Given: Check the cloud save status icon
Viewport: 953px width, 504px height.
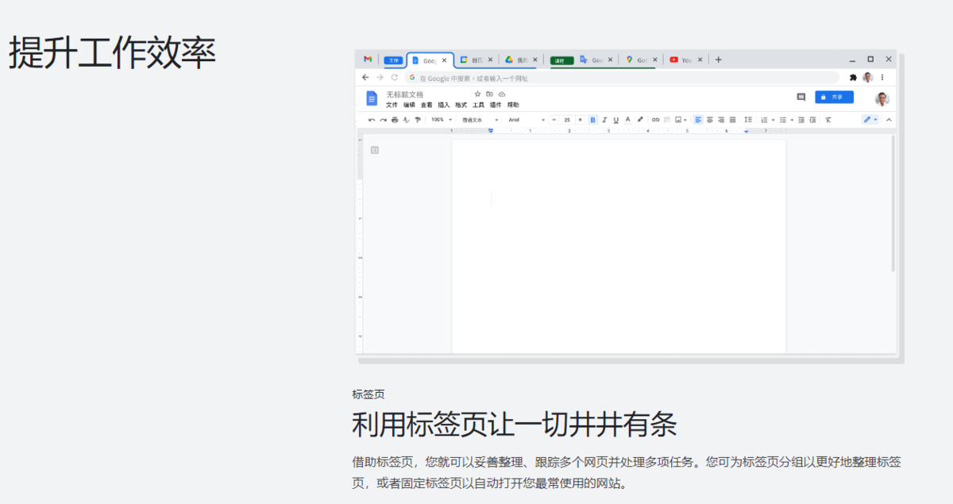Looking at the screenshot, I should point(502,94).
